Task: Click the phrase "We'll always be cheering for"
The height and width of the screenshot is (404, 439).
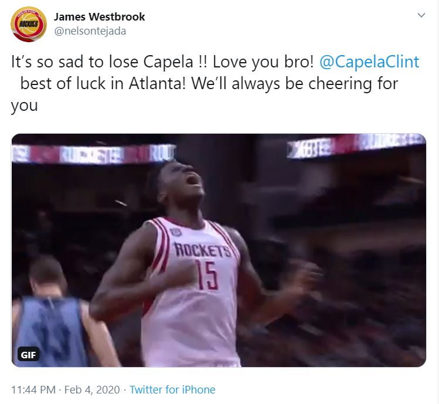Action: [x=295, y=83]
